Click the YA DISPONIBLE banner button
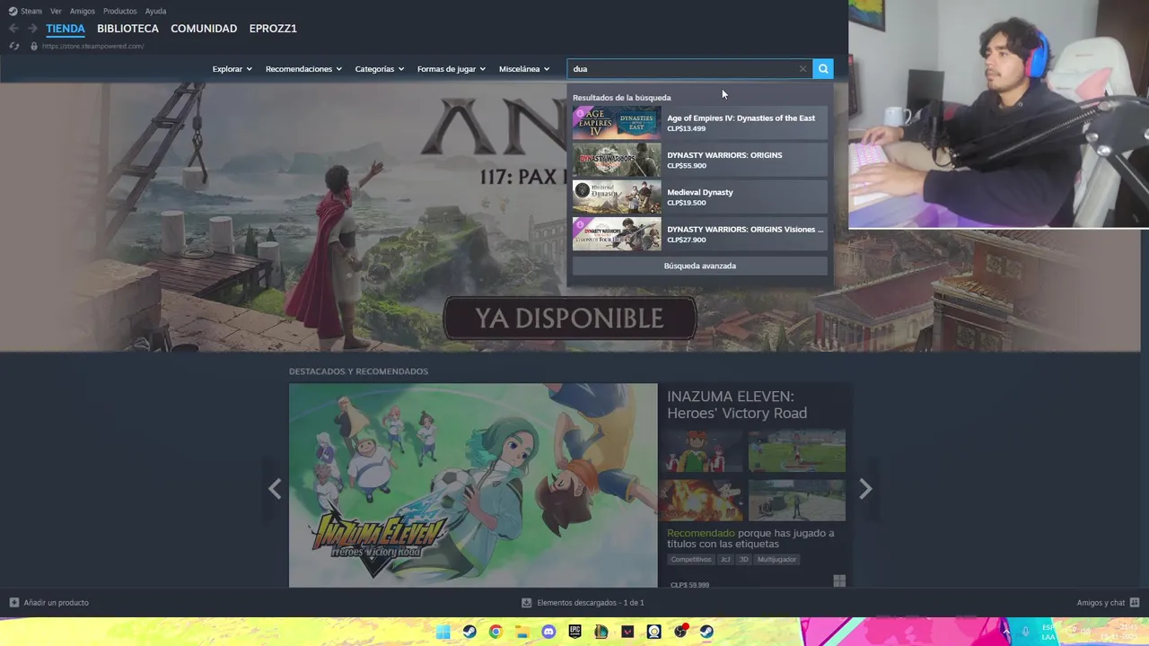1149x646 pixels. 569,319
